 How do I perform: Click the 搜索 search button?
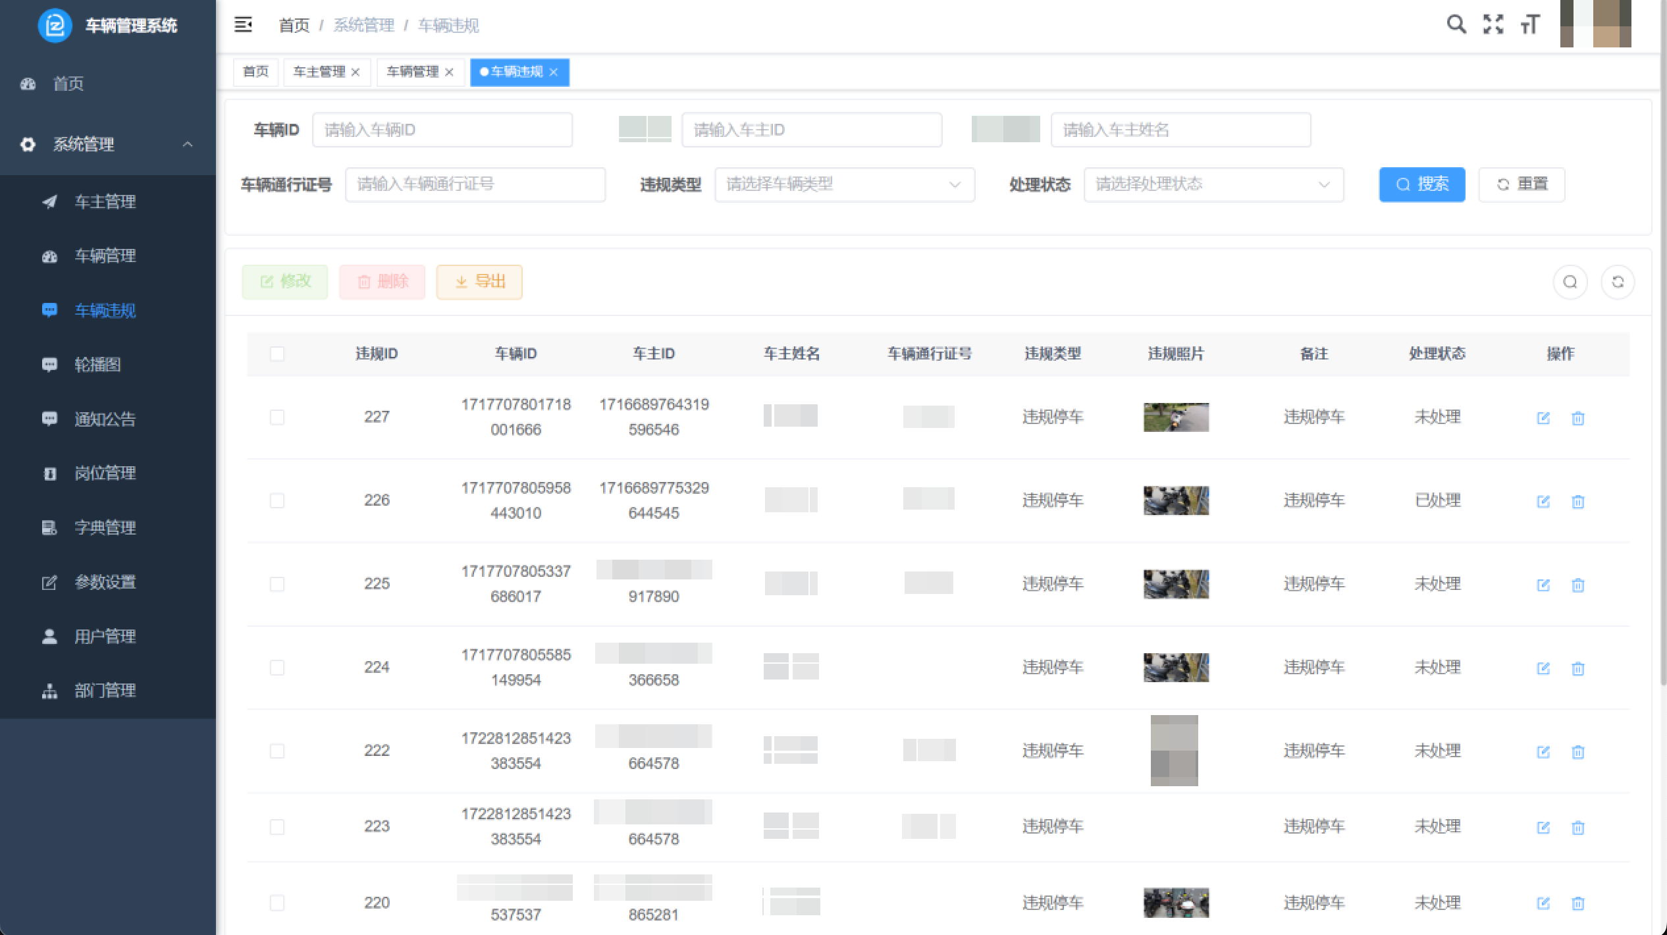click(1422, 184)
